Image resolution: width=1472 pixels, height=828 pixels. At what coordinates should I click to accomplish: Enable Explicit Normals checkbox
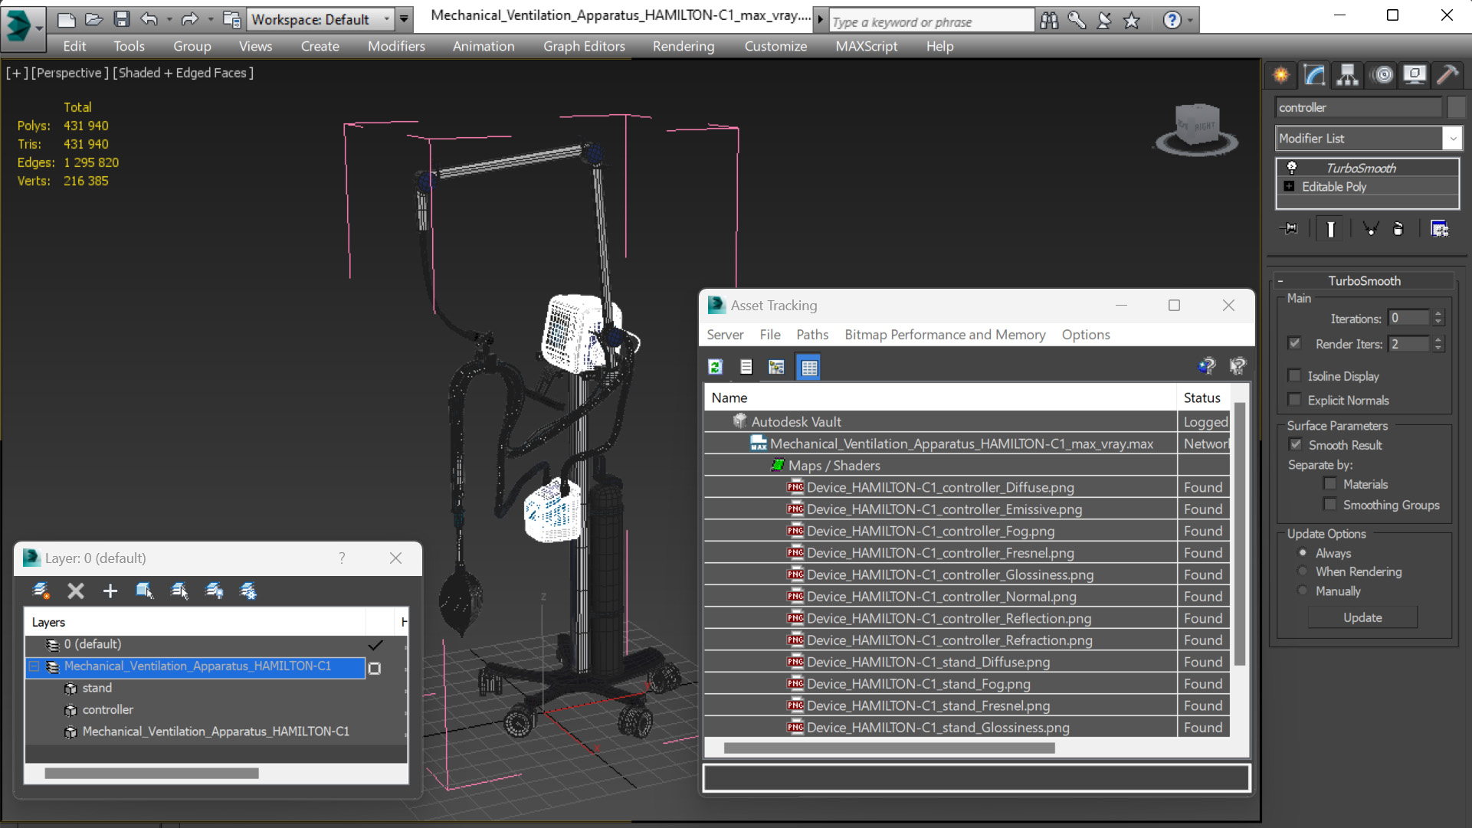click(1294, 399)
